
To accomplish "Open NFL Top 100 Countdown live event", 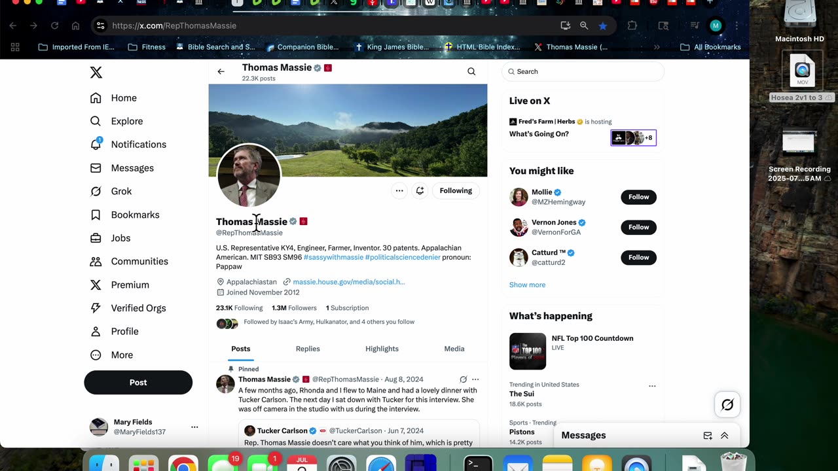I will [583, 351].
